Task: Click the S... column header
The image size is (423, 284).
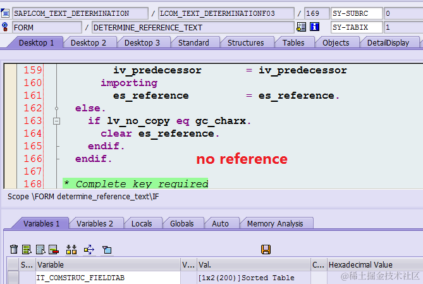Action: click(27, 264)
